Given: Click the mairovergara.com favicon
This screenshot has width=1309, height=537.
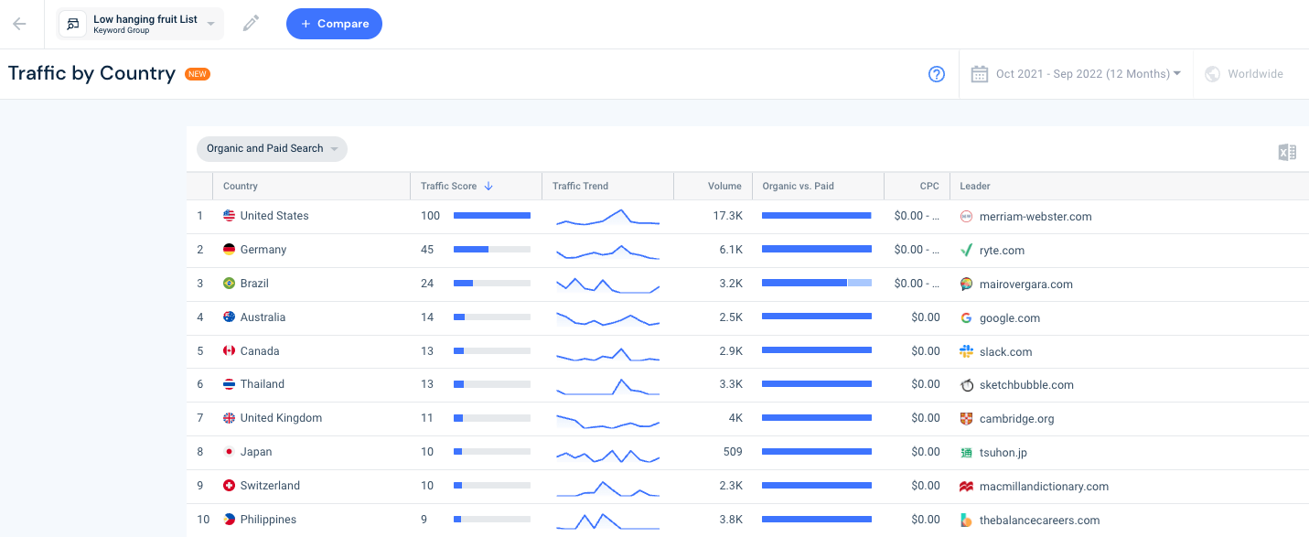Looking at the screenshot, I should pyautogui.click(x=966, y=285).
